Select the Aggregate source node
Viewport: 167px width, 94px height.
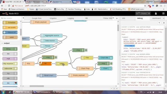coord(52,36)
